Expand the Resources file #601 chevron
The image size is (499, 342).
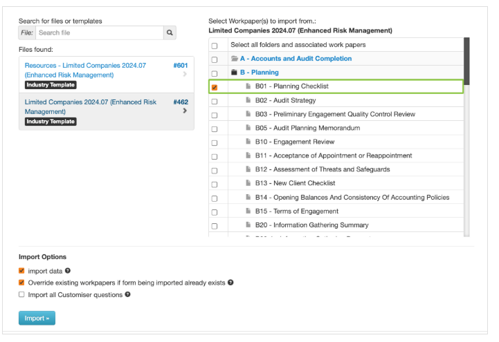click(185, 74)
